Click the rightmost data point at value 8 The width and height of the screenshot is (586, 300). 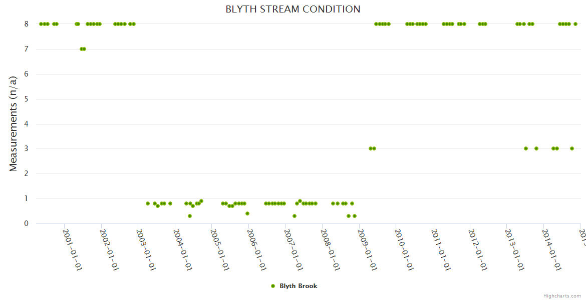coord(575,24)
